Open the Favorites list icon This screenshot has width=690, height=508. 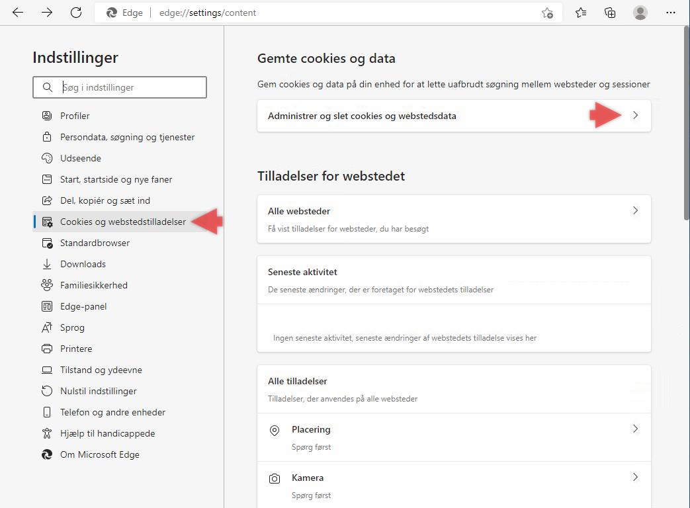(581, 13)
